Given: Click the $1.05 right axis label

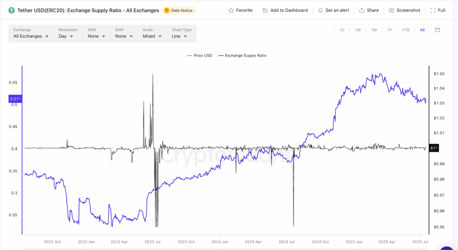Looking at the screenshot, I should point(439,74).
